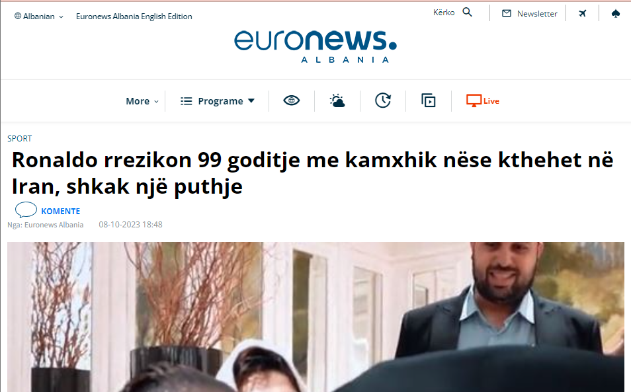
Task: Click the globe icon beside Albanian
Action: coord(18,16)
